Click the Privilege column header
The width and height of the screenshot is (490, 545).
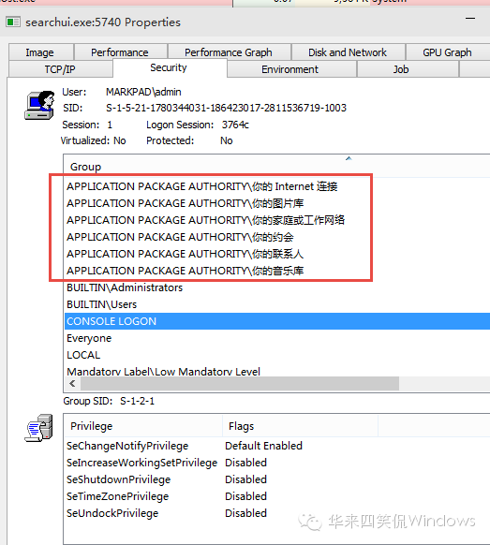[x=143, y=426]
